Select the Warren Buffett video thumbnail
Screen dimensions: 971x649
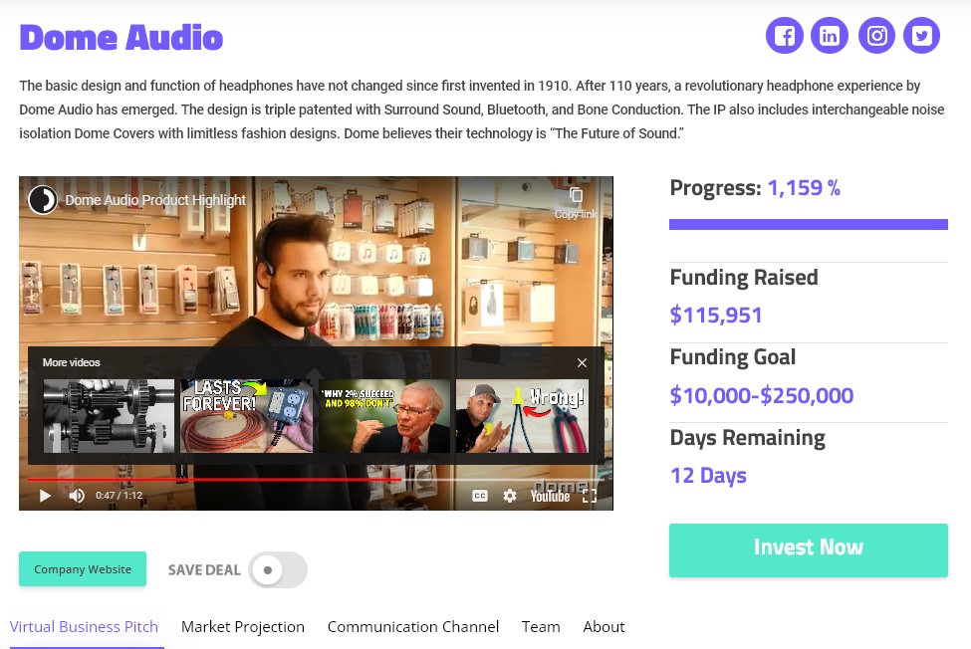click(x=384, y=416)
